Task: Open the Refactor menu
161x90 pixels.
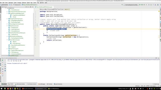Action: click(24, 3)
